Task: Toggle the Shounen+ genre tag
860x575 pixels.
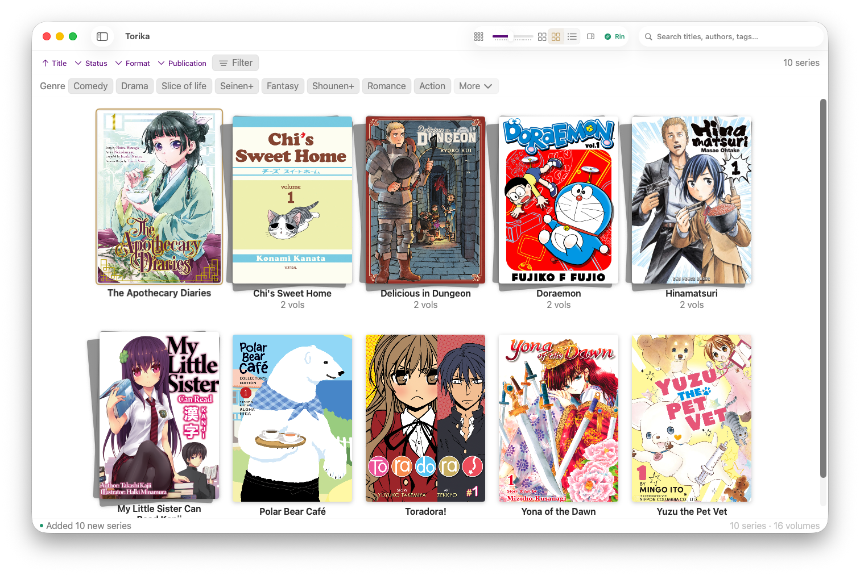Action: click(333, 86)
